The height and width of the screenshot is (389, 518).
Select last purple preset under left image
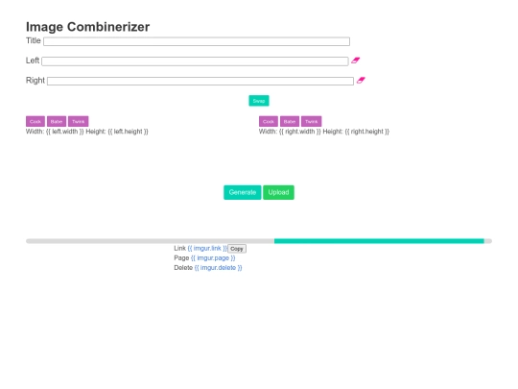click(79, 121)
